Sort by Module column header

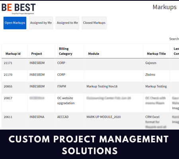click(93, 54)
